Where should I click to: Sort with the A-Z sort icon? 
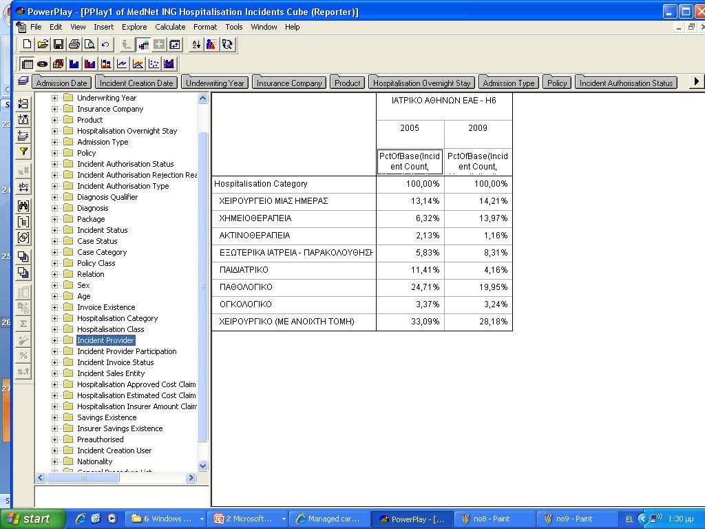pos(196,44)
